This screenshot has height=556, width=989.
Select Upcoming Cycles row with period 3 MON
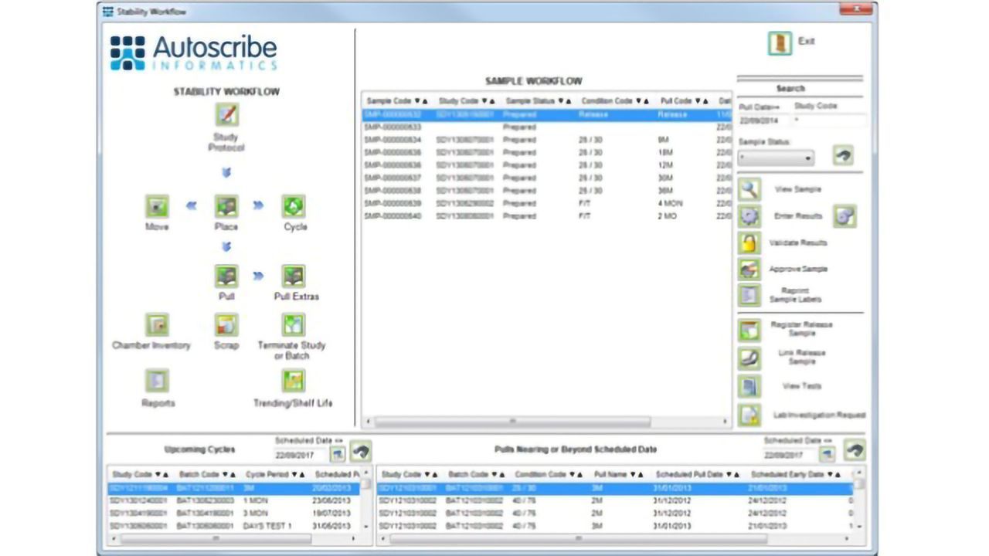(234, 513)
